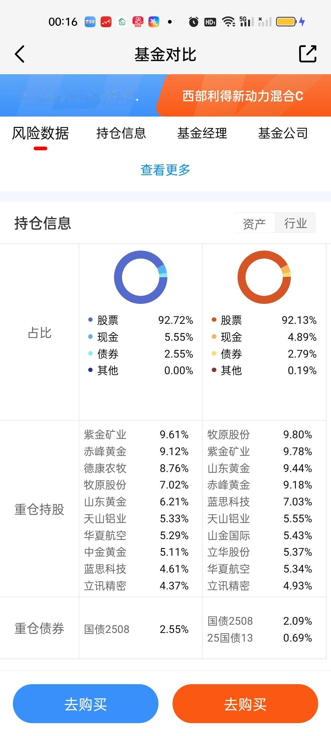
Task: Tap the battery indicator icon
Action: click(x=286, y=22)
